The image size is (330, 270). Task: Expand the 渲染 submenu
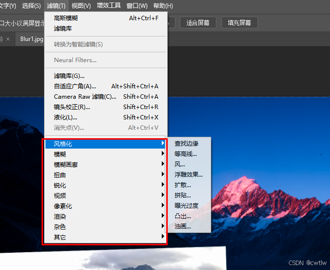pyautogui.click(x=105, y=217)
